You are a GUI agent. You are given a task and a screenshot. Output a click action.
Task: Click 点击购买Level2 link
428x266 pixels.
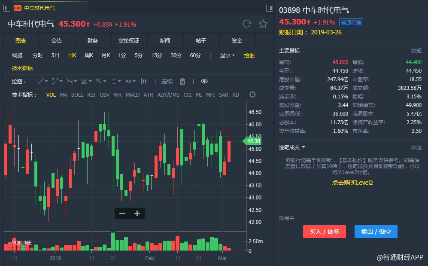pyautogui.click(x=352, y=183)
